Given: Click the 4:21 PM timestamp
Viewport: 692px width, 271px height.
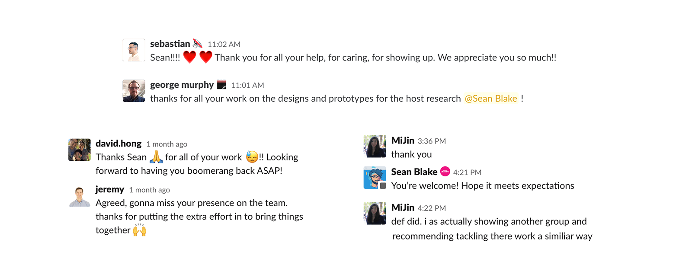Looking at the screenshot, I should click(x=467, y=172).
